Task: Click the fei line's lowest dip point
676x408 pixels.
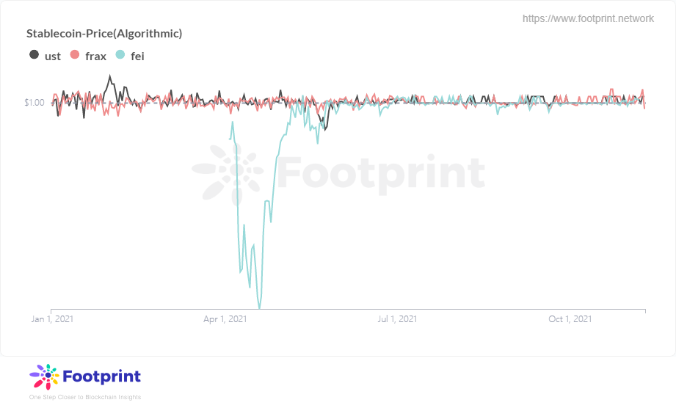Action: (x=259, y=307)
